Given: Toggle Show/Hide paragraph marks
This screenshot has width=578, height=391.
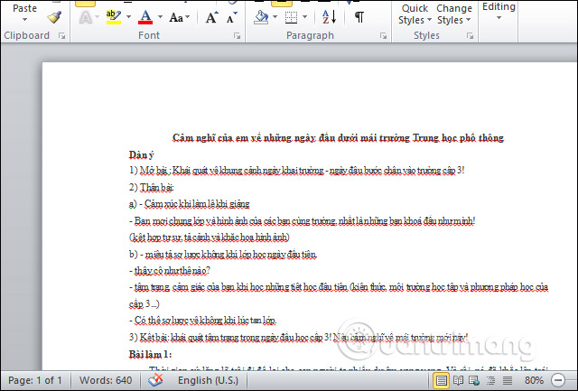Looking at the screenshot, I should click(x=359, y=17).
